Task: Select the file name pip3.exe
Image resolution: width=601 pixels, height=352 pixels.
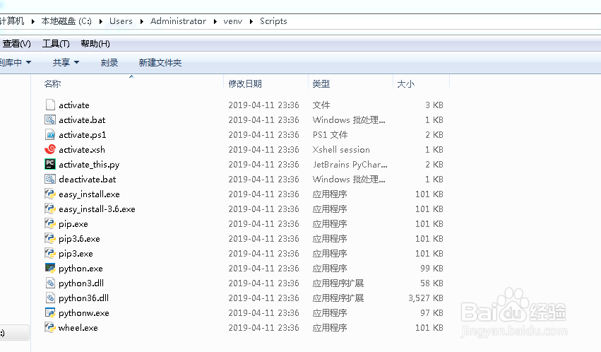Action: (x=76, y=254)
